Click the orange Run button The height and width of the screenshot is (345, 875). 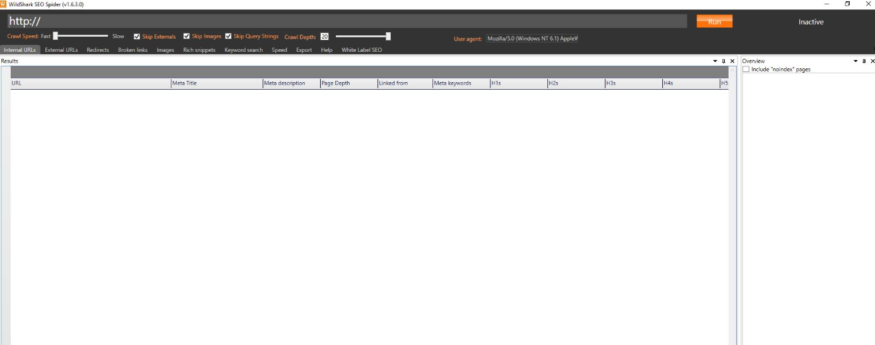pyautogui.click(x=715, y=21)
